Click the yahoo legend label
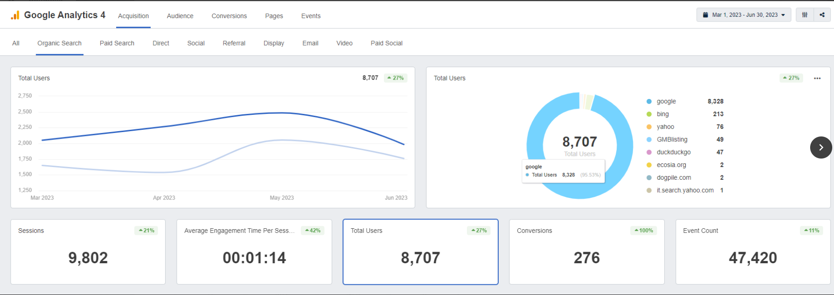The height and width of the screenshot is (295, 834). 665,127
